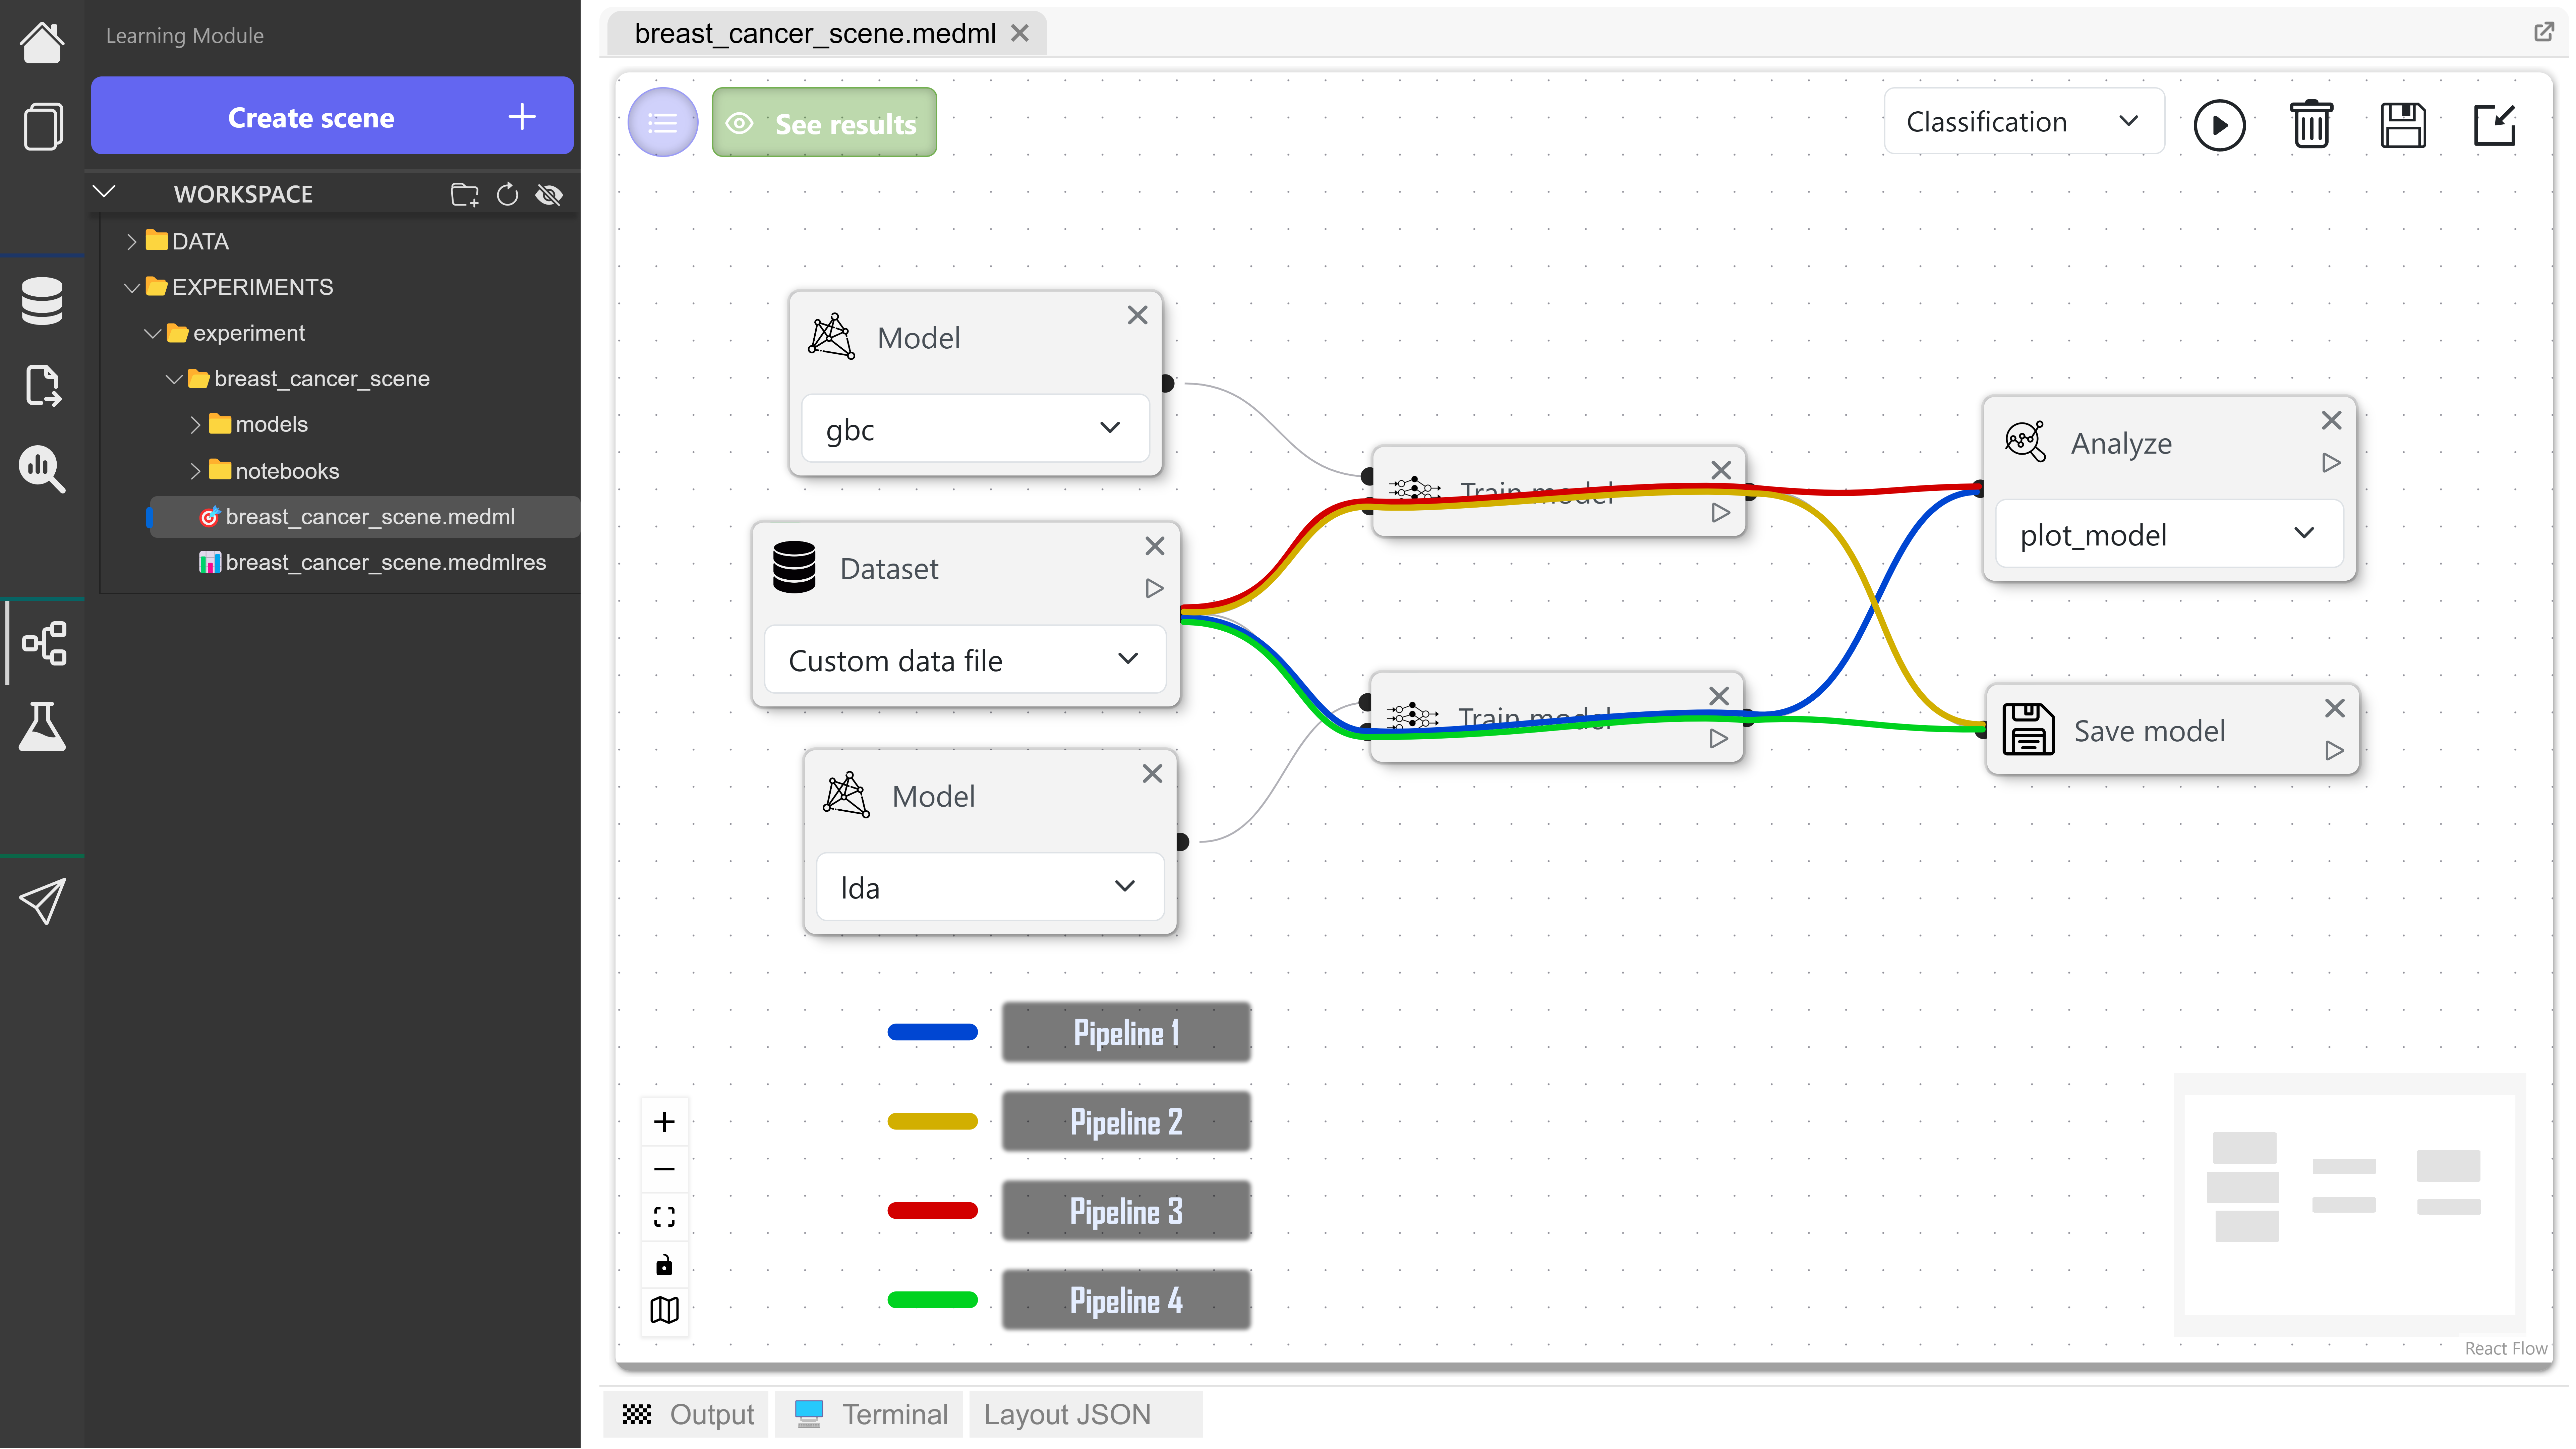2576x1449 pixels.
Task: Open the database Input module icon
Action: [42, 301]
